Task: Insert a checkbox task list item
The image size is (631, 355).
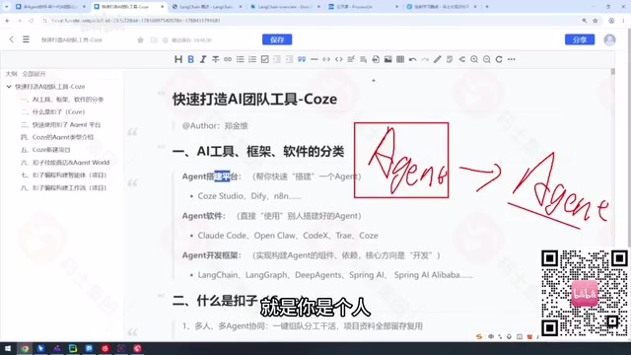Action: click(265, 59)
